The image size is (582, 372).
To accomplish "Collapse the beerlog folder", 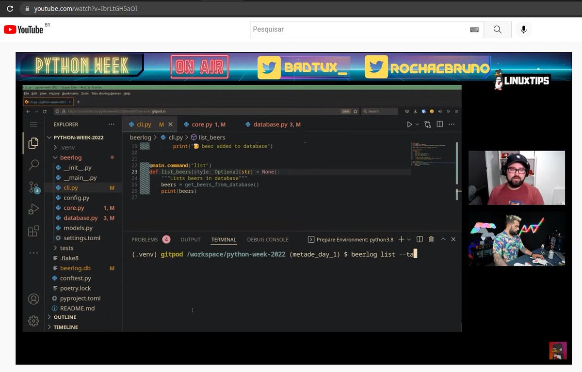I will click(x=71, y=157).
